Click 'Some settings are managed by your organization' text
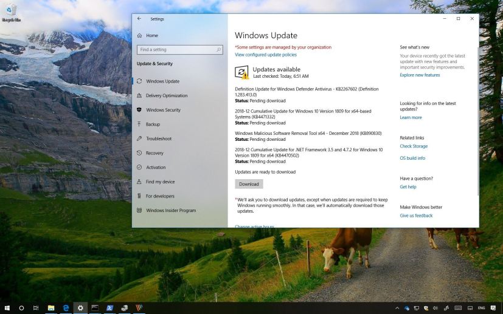Image resolution: width=503 pixels, height=314 pixels. click(x=283, y=47)
